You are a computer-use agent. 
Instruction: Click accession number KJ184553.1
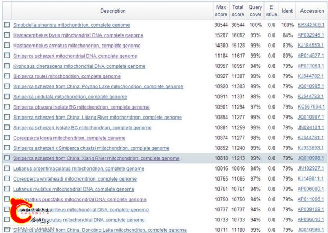[x=311, y=46]
